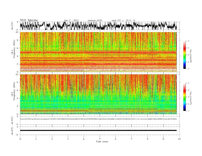Click the "station=ATH" header label
Image resolution: width=202 pixels, height=156 pixels.
(95, 20)
